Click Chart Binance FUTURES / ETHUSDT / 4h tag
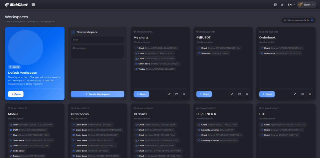 tap(282, 130)
